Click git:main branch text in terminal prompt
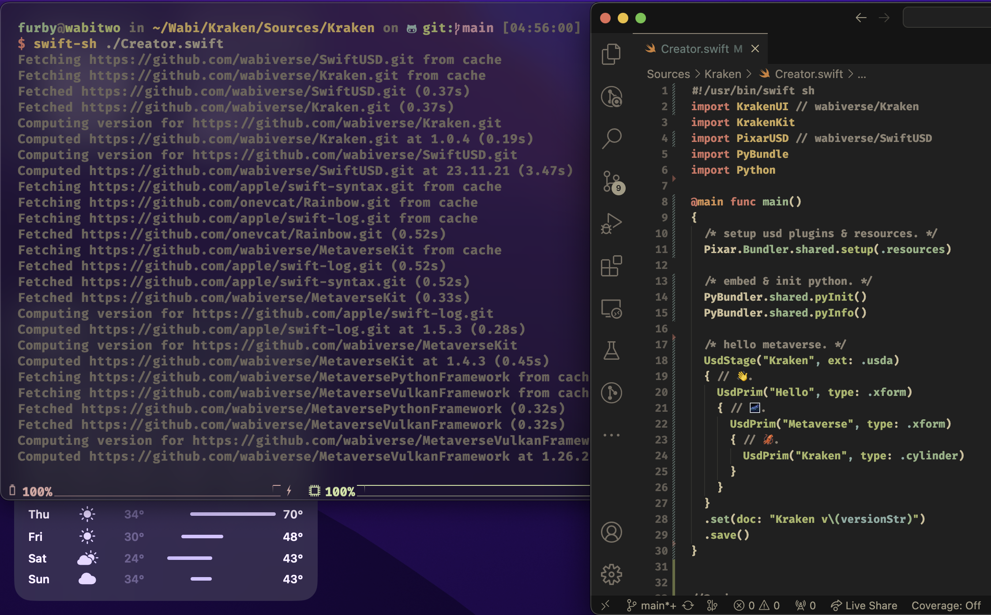The width and height of the screenshot is (991, 615). [458, 28]
